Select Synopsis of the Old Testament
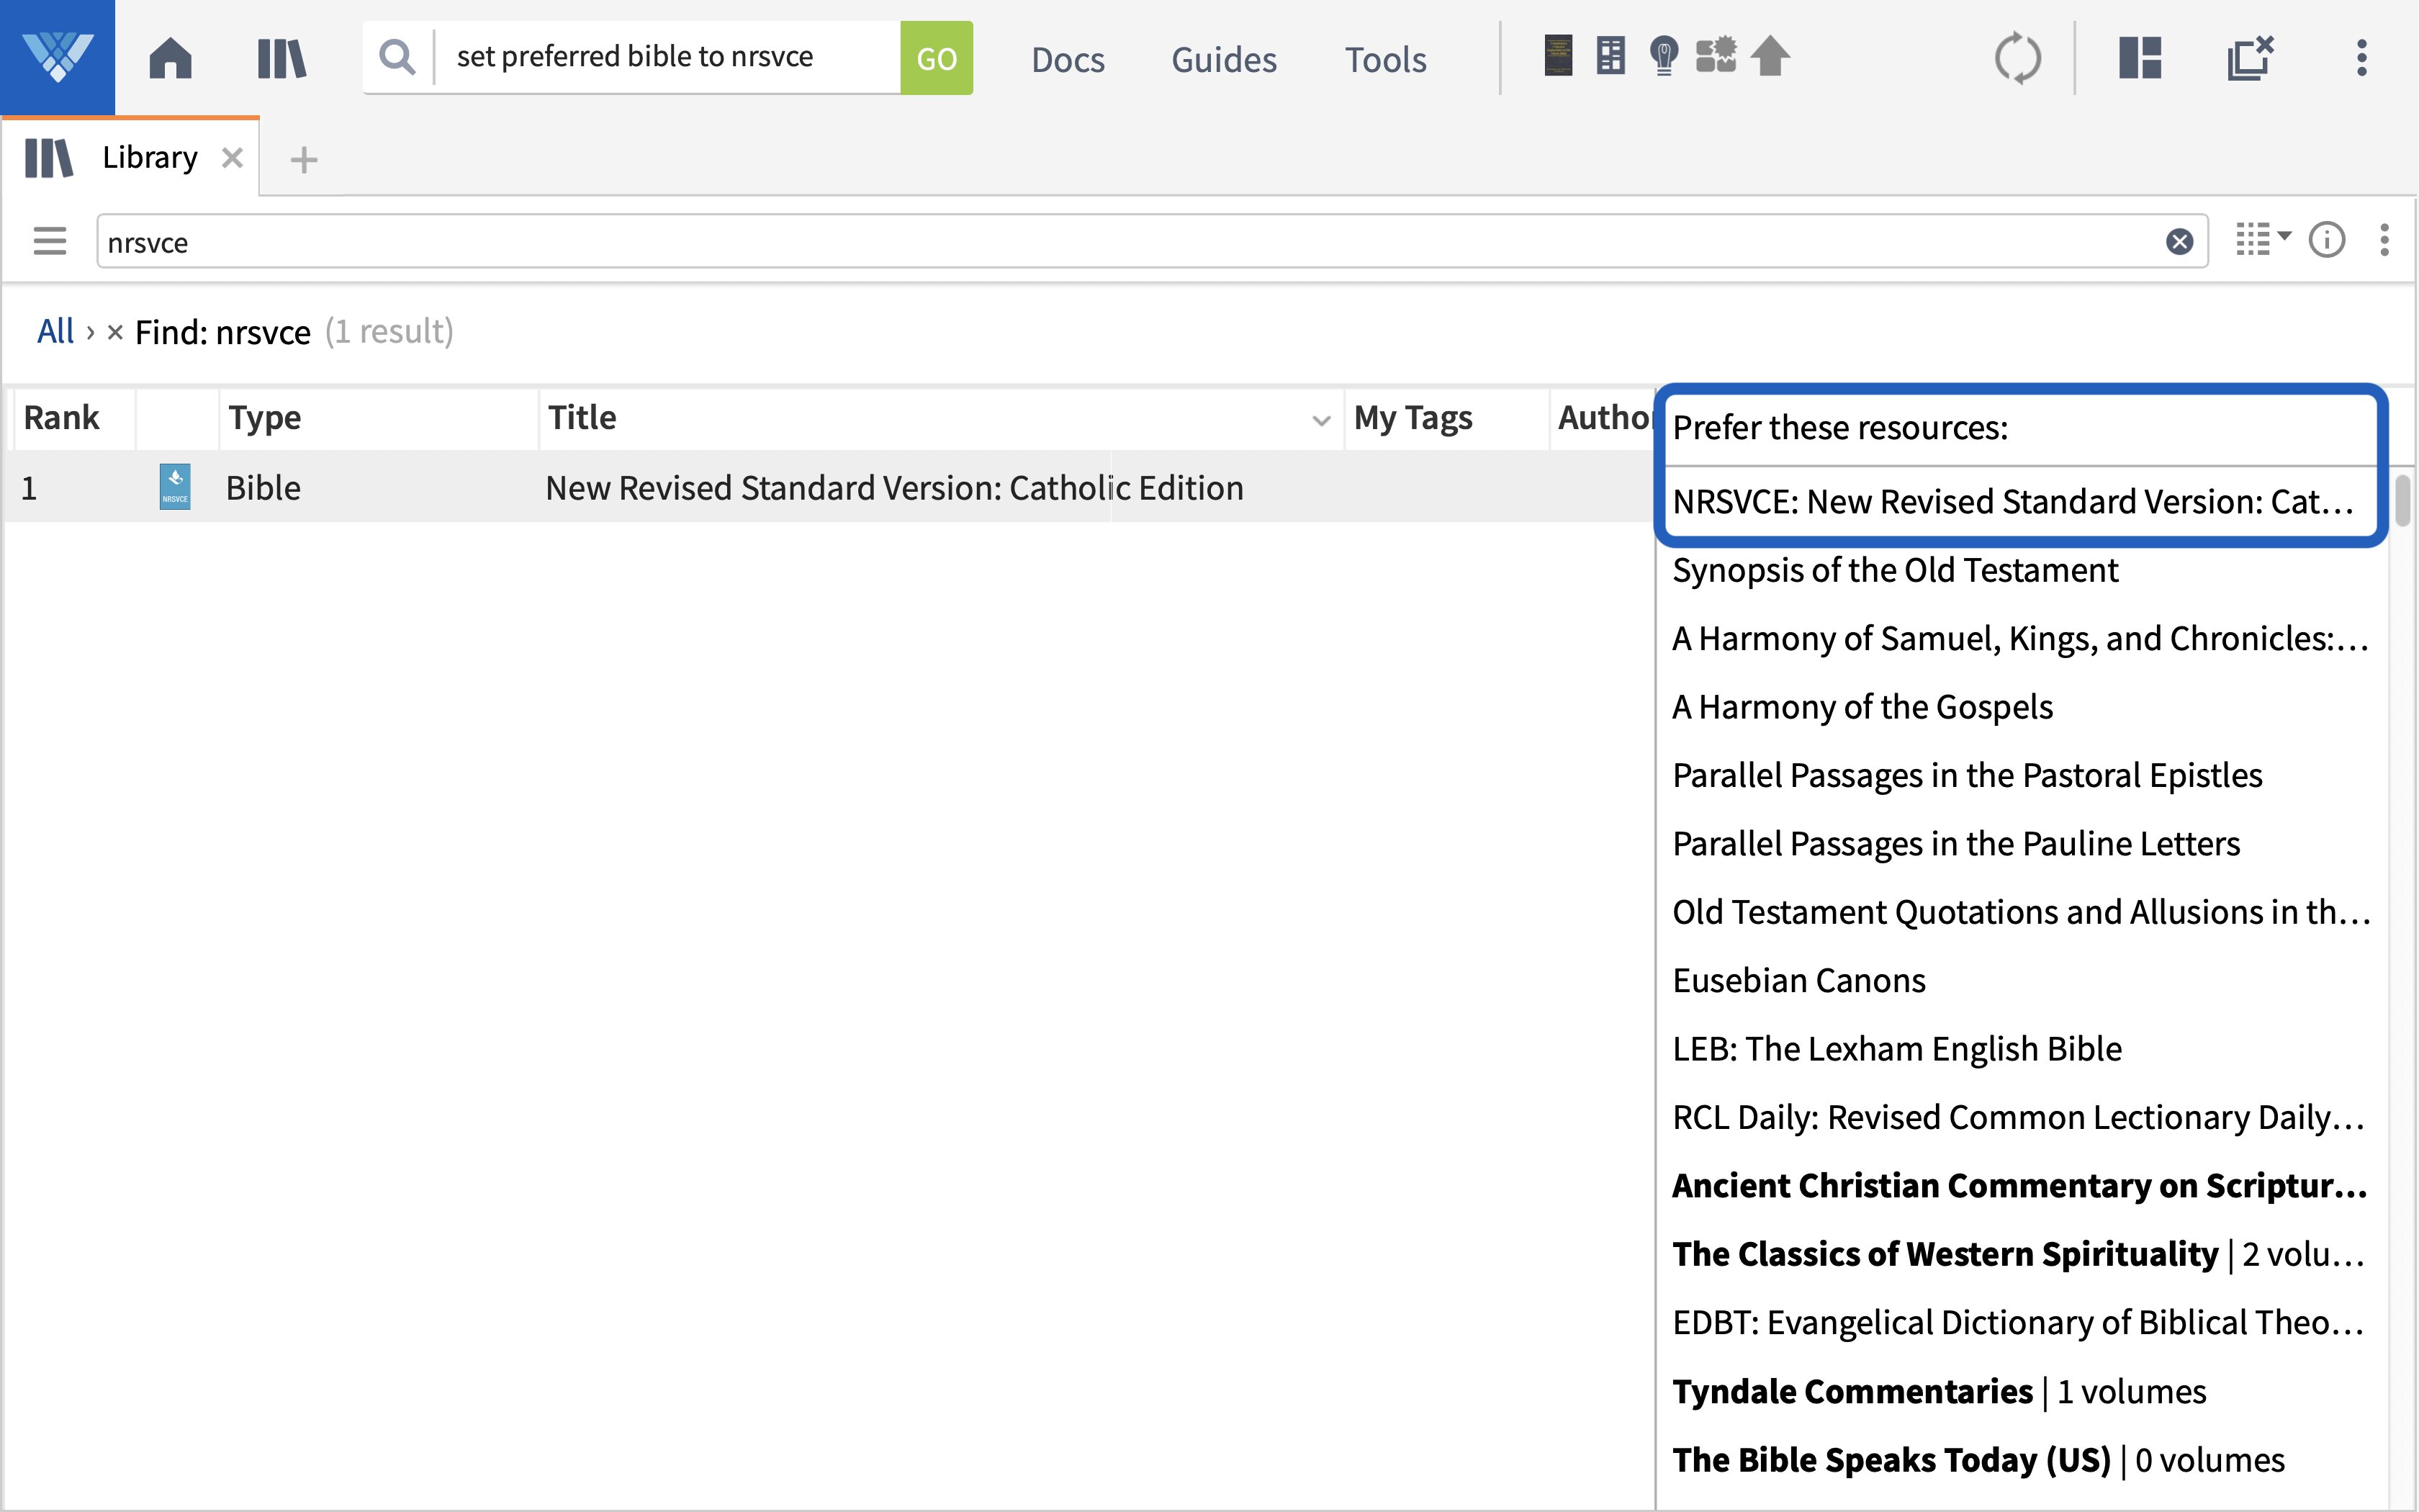 point(1894,570)
